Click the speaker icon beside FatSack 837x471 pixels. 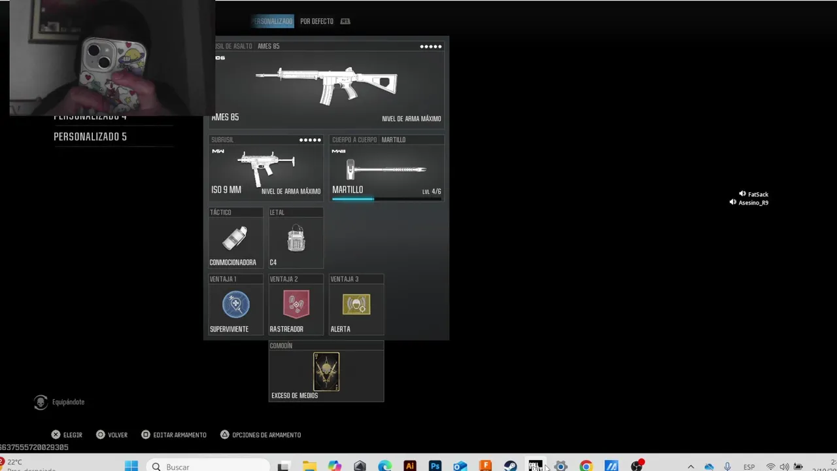[742, 194]
